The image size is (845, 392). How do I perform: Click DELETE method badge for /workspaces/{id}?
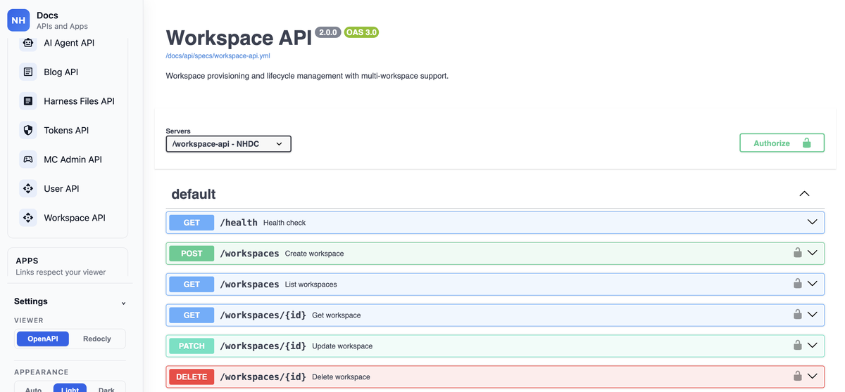tap(192, 377)
